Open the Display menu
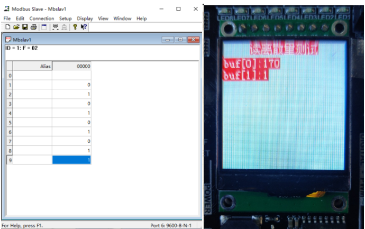The width and height of the screenshot is (365, 229). click(85, 19)
